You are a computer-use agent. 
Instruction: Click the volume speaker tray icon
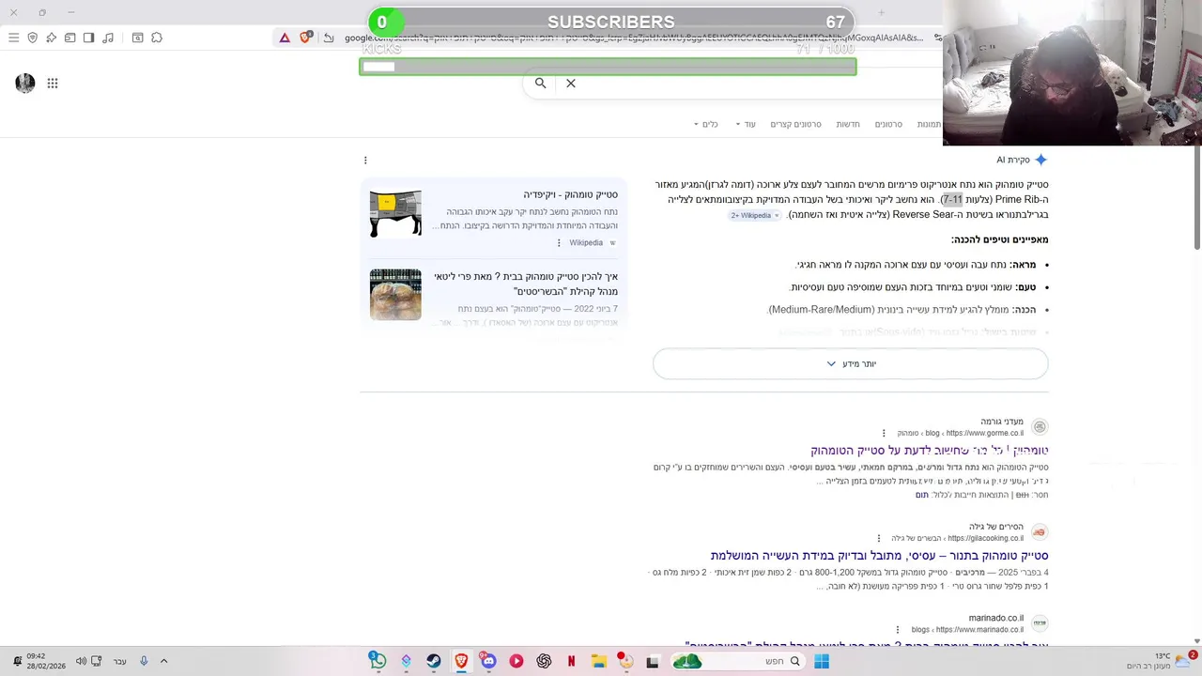(81, 661)
